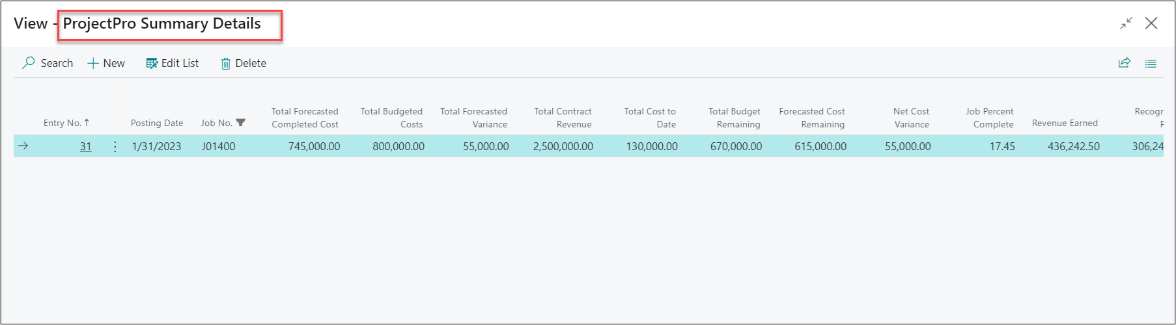Open entry number 31 link

coord(85,146)
